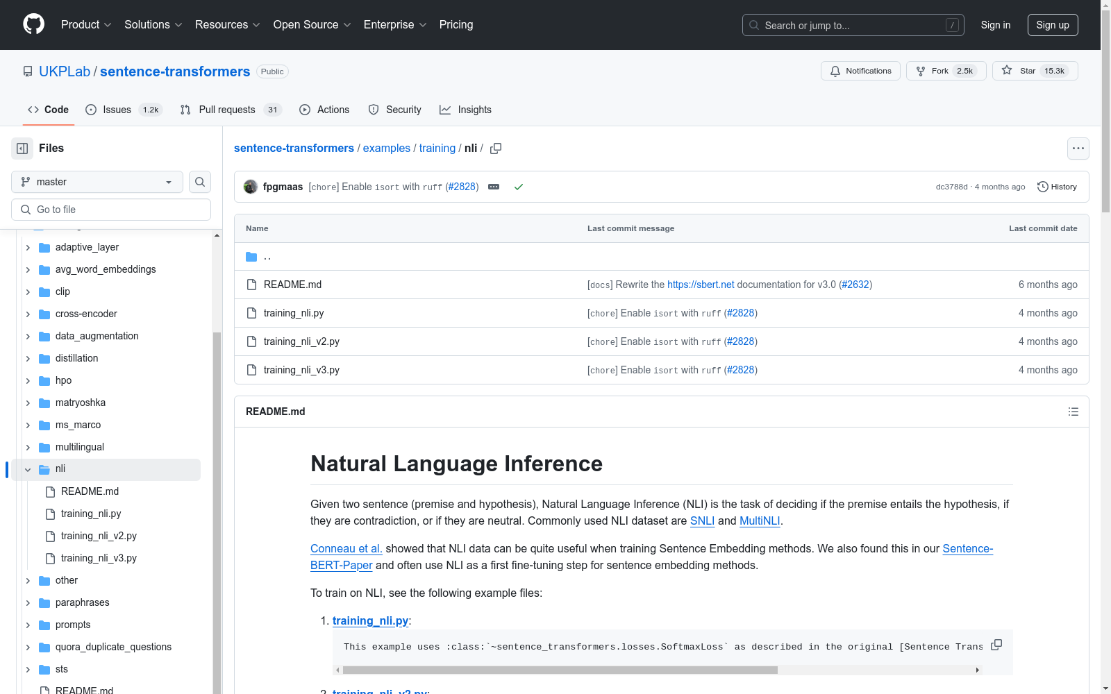Expand the data_augmentation folder chevron
The height and width of the screenshot is (694, 1111).
[x=28, y=336]
